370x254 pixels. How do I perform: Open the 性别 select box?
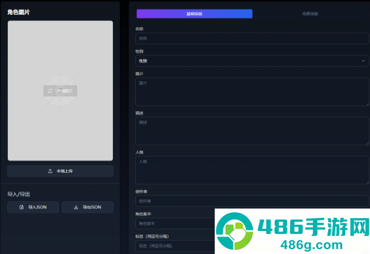pyautogui.click(x=252, y=61)
